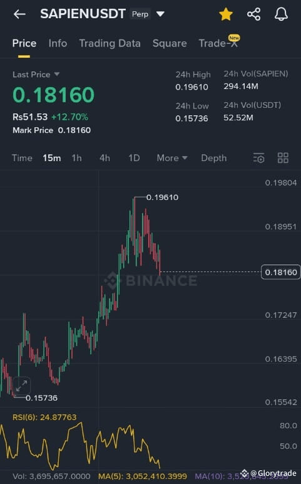Click the 24h Vol(USDT) value 52.52M
The width and height of the screenshot is (301, 484).
point(238,118)
